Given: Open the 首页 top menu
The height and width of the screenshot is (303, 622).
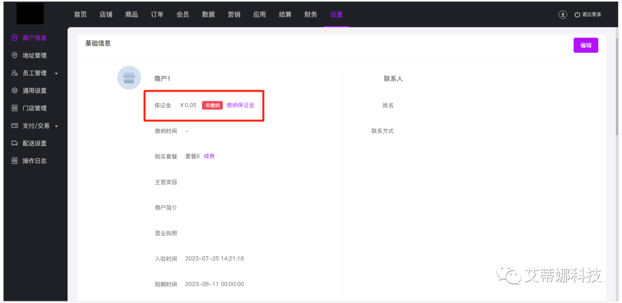Looking at the screenshot, I should click(x=80, y=14).
